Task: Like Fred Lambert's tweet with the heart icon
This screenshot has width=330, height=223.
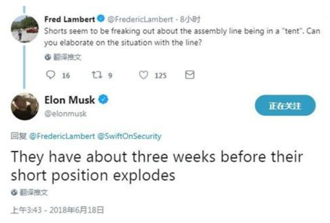Action: 144,75
